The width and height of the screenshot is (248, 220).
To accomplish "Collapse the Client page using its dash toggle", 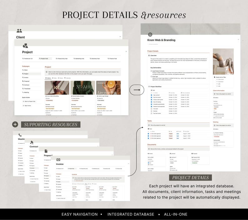I will [120, 37].
